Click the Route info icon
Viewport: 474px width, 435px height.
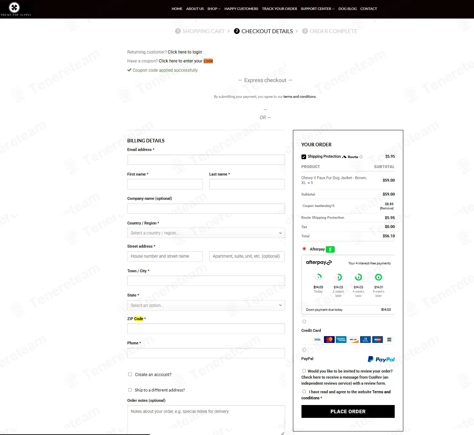coord(361,157)
